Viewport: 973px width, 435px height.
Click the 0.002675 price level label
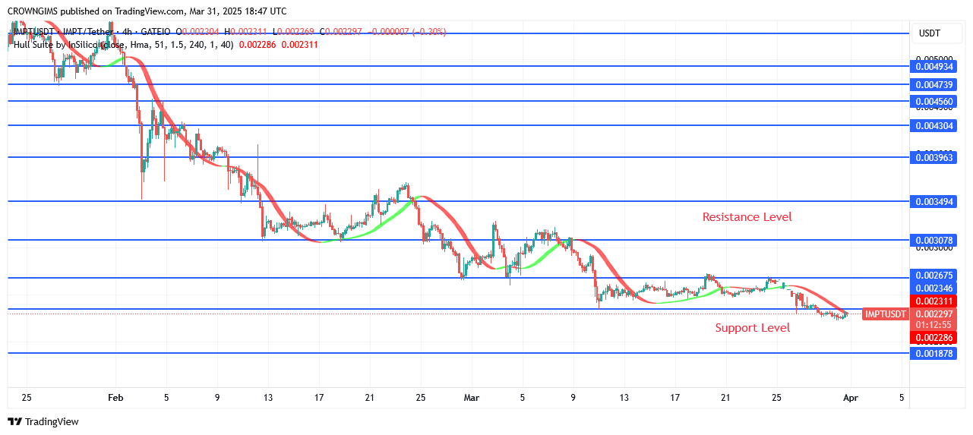tap(934, 276)
